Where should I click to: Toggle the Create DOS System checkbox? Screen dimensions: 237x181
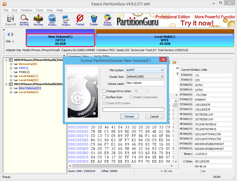click(x=104, y=103)
